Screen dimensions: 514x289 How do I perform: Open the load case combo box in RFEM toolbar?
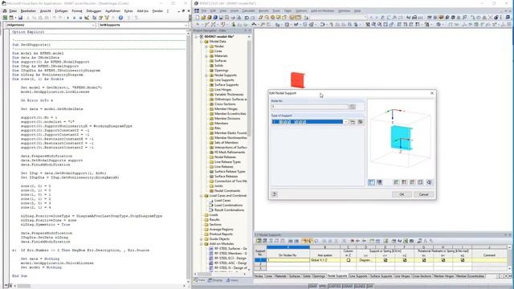[365, 18]
